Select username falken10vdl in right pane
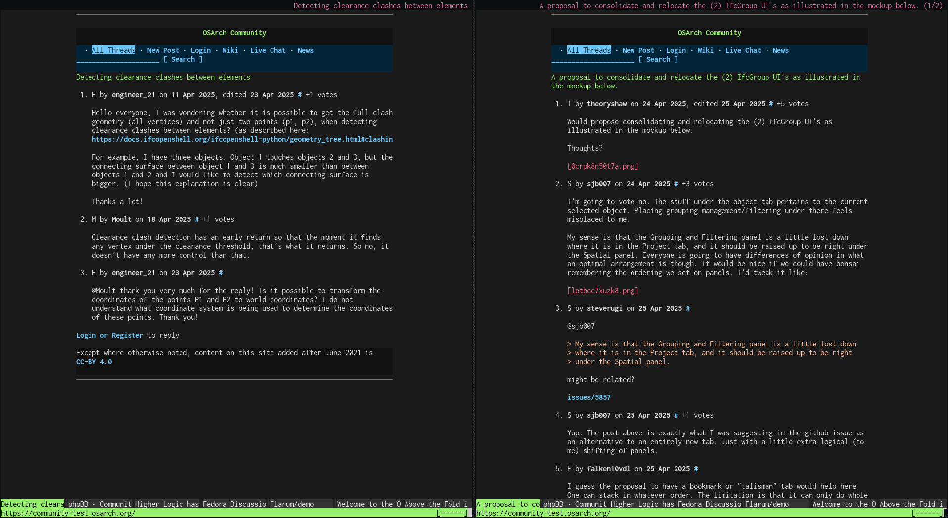Image resolution: width=948 pixels, height=518 pixels. point(609,469)
